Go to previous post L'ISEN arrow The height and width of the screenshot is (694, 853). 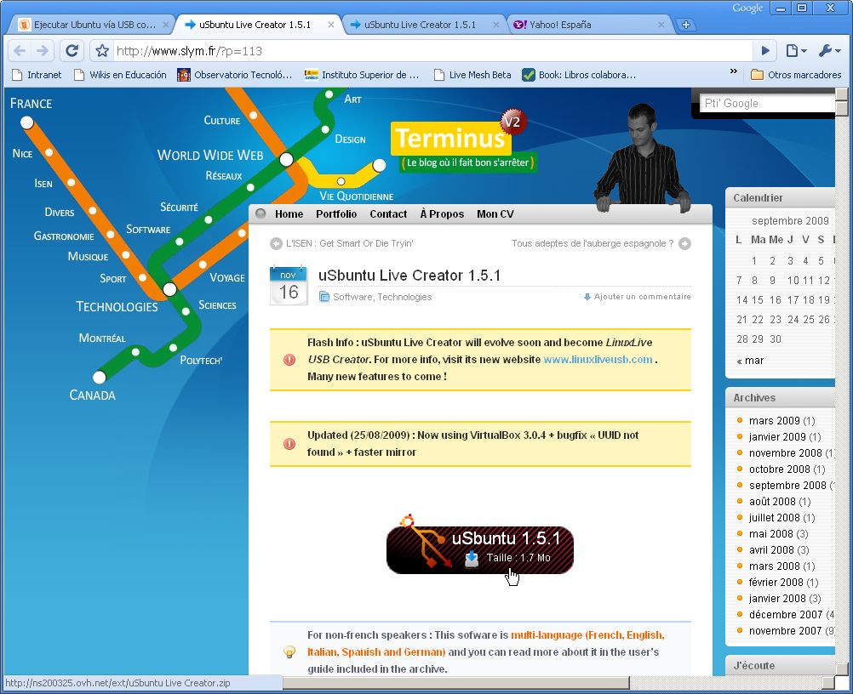[276, 243]
